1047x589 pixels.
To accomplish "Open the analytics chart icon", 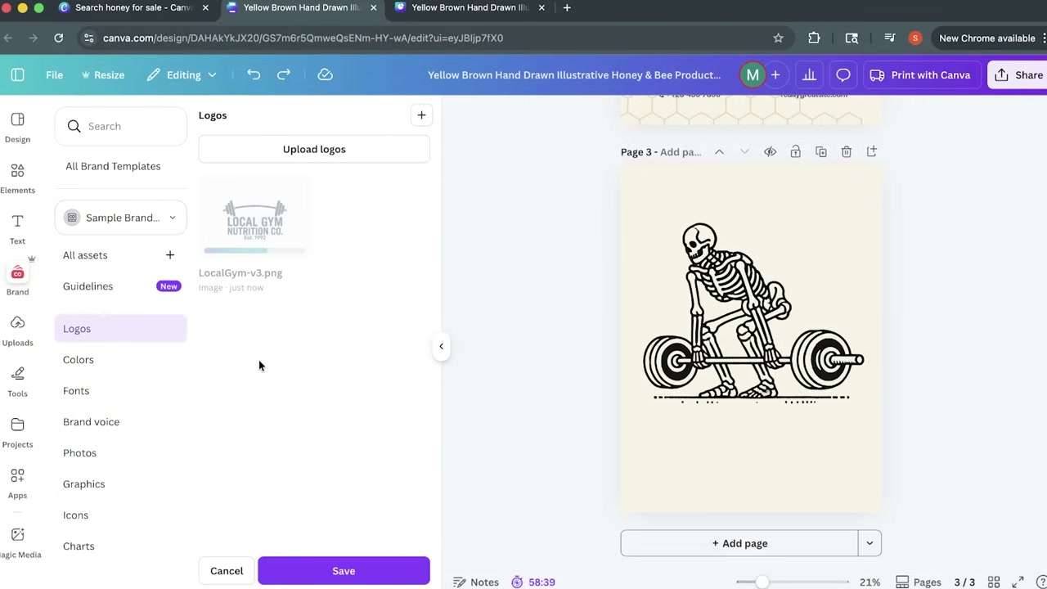I will coord(809,74).
